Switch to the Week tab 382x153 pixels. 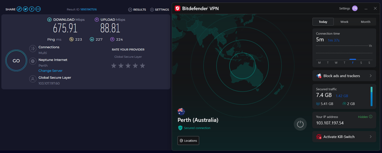[x=344, y=22]
